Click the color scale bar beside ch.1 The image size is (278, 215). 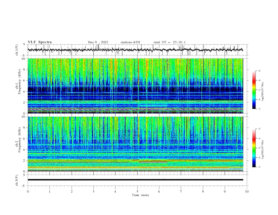click(x=254, y=90)
